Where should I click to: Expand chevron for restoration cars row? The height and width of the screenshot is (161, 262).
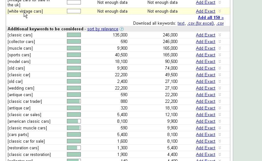coord(219,148)
